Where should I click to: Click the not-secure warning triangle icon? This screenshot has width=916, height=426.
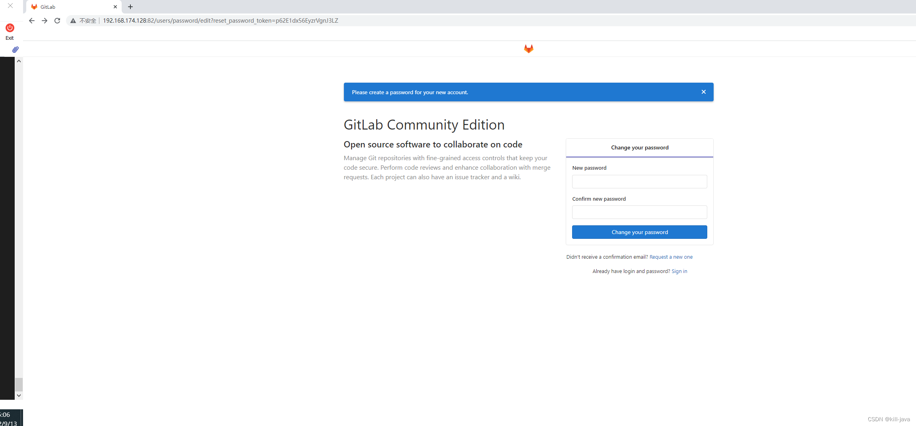click(x=73, y=21)
